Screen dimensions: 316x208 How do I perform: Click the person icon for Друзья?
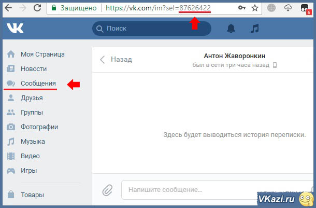click(11, 98)
